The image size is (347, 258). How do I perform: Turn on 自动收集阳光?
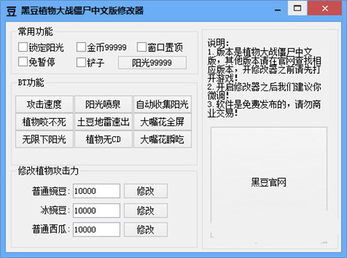(162, 104)
